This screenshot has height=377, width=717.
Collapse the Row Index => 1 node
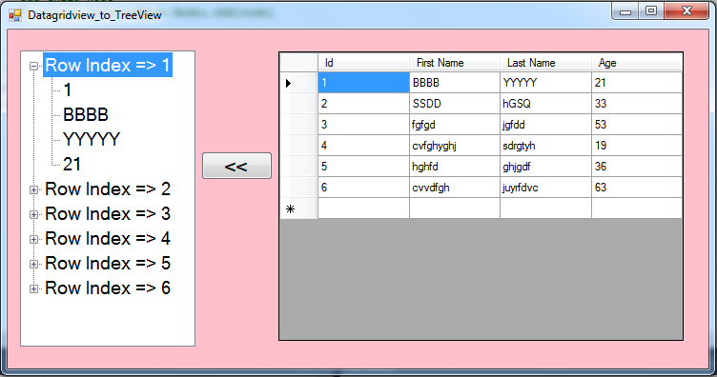(x=33, y=67)
